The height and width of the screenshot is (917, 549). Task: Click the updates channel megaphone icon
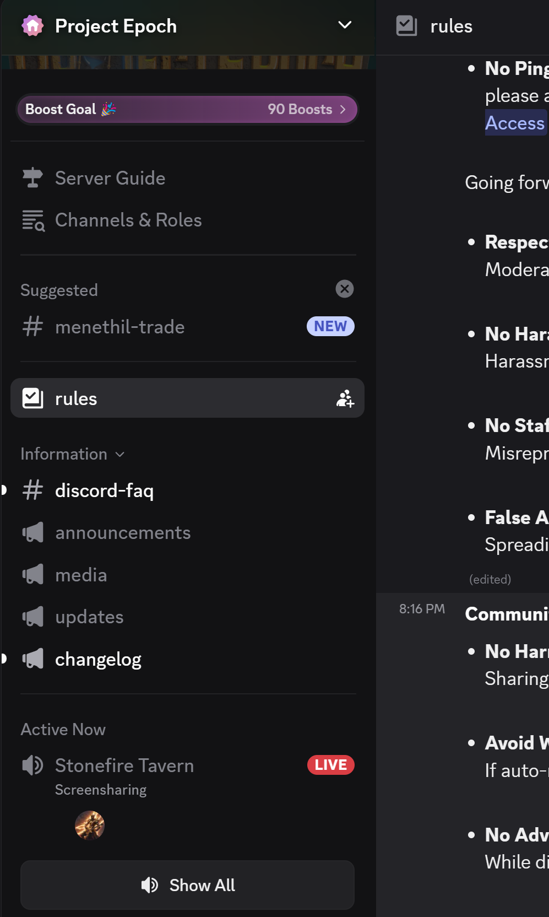33,617
